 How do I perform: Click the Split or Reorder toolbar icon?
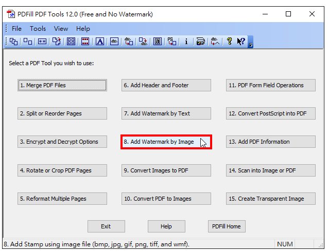pos(28,42)
